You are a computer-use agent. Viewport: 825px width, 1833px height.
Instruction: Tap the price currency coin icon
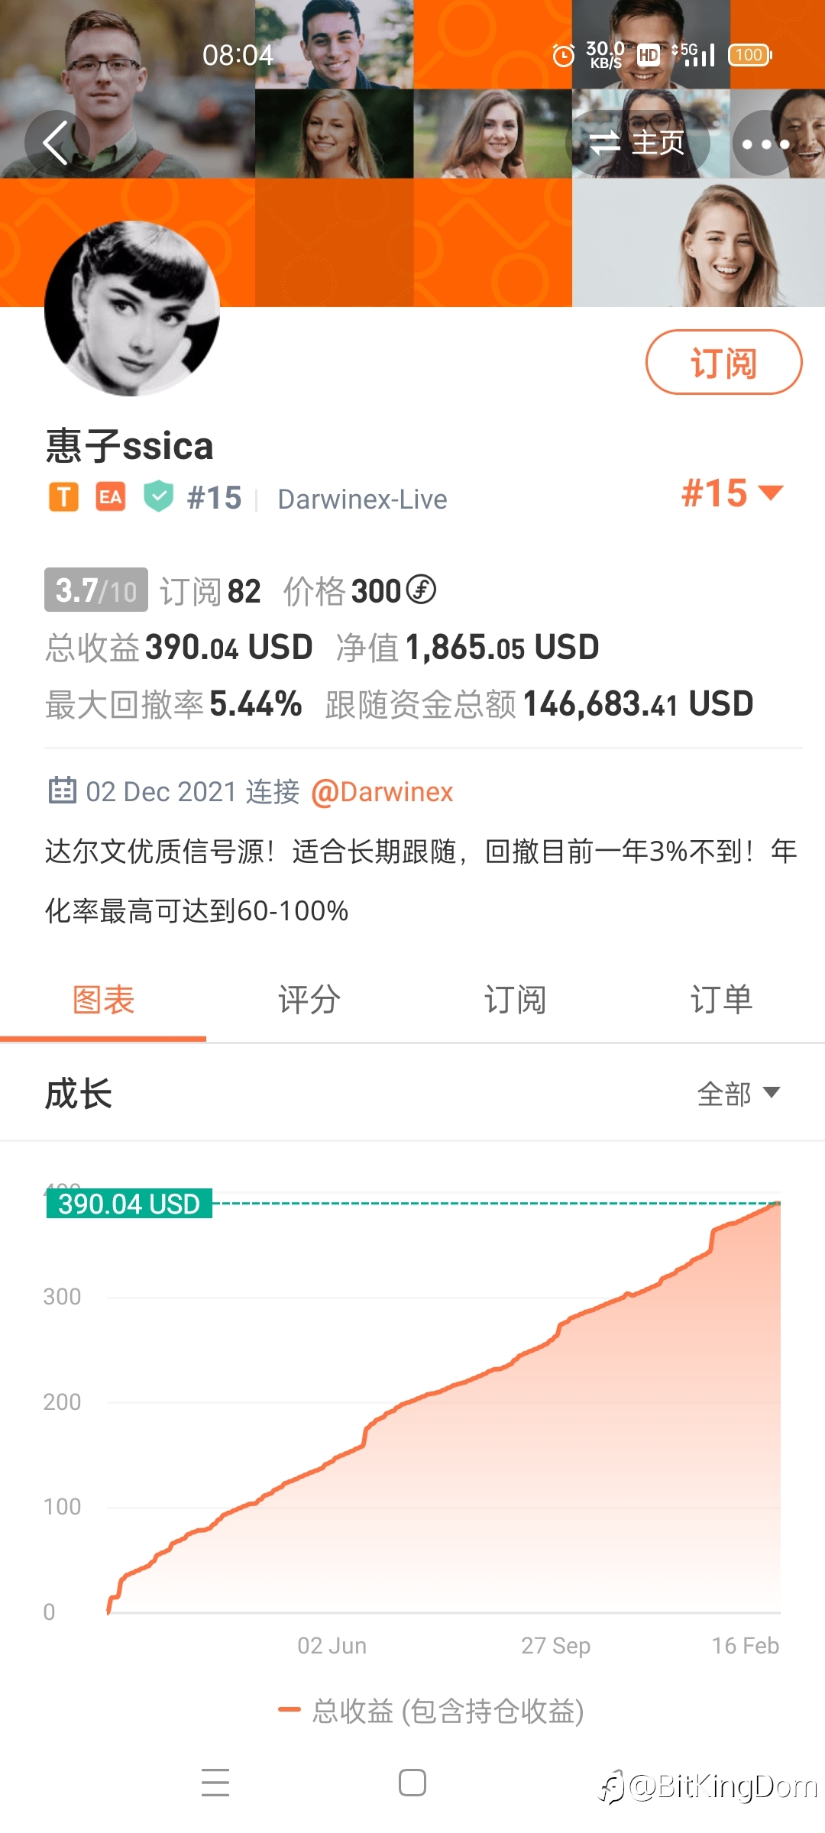pos(421,589)
